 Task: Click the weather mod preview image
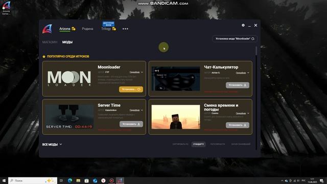click(176, 117)
